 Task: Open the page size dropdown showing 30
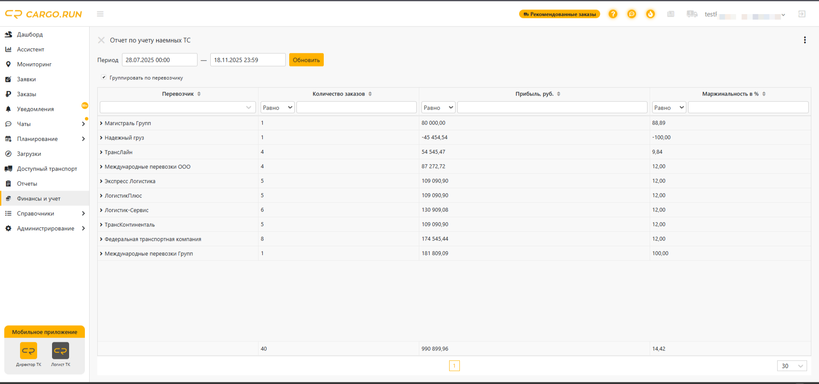(792, 366)
